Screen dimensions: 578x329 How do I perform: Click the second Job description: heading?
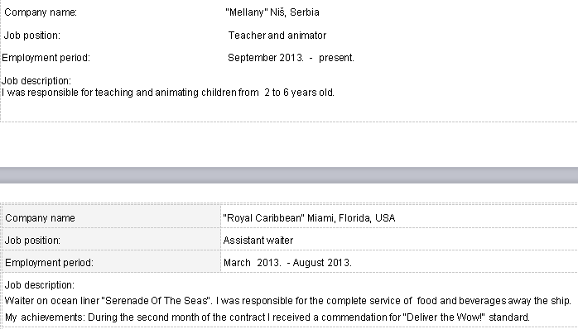coord(40,285)
